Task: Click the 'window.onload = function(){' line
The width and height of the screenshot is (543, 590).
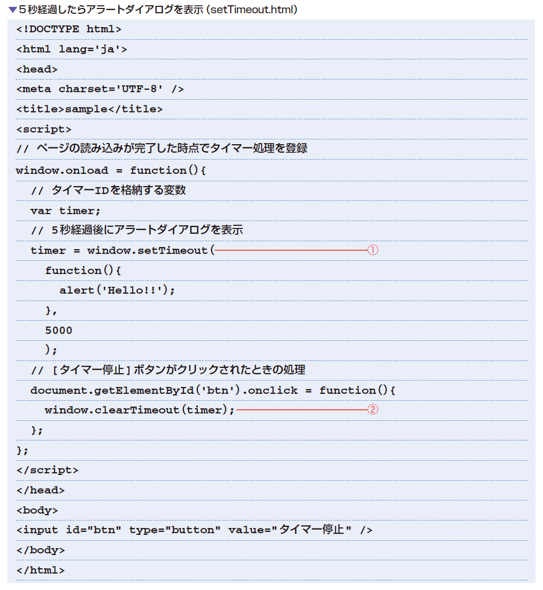Action: coord(111,171)
